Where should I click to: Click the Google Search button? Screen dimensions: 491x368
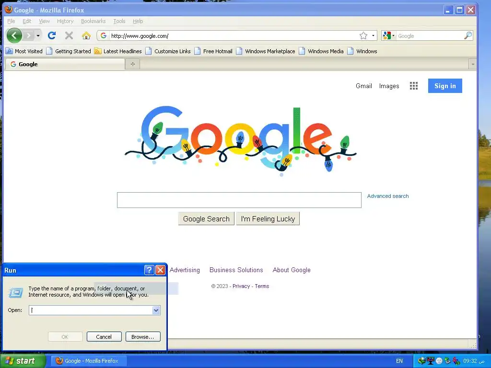coord(206,218)
